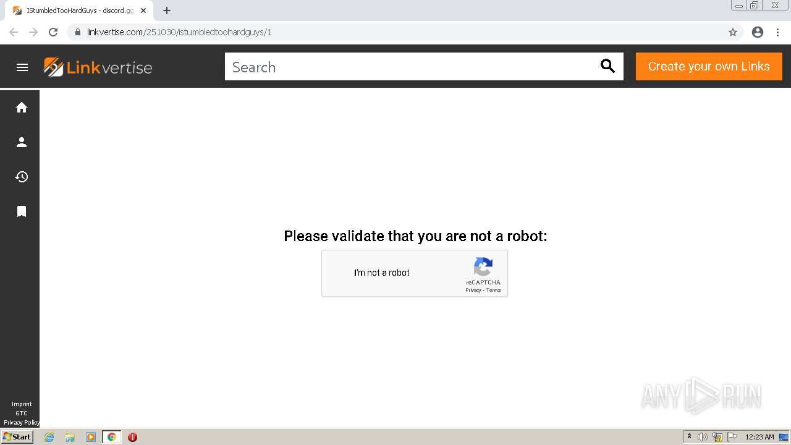Bookmark this page with the star icon
Image resolution: width=791 pixels, height=445 pixels.
pos(733,32)
